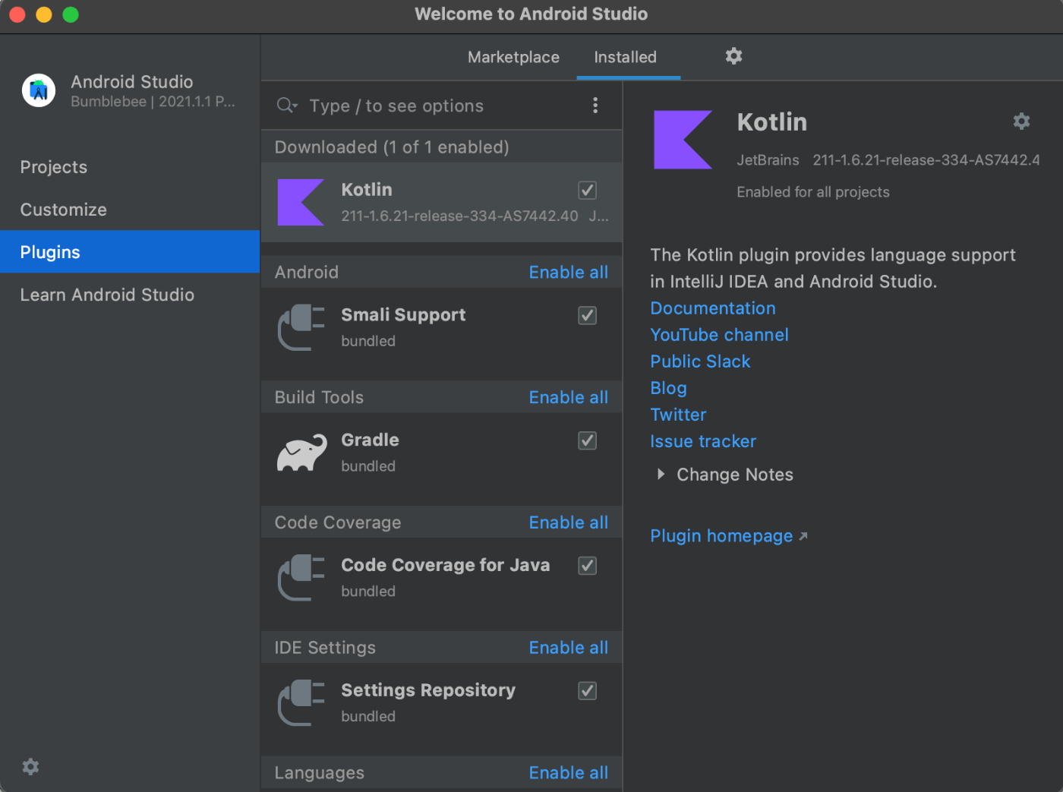Open the YouTube channel link
This screenshot has width=1063, height=792.
click(719, 335)
